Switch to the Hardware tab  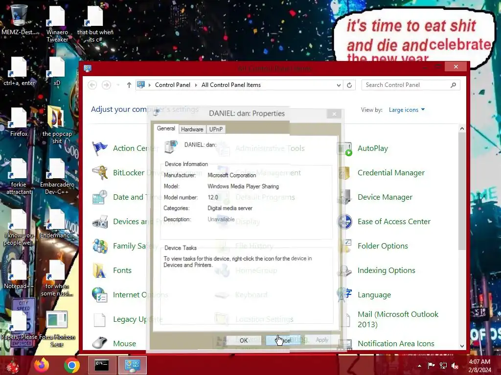point(192,129)
